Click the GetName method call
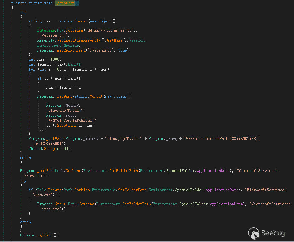The height and width of the screenshot is (242, 294). tap(115, 40)
